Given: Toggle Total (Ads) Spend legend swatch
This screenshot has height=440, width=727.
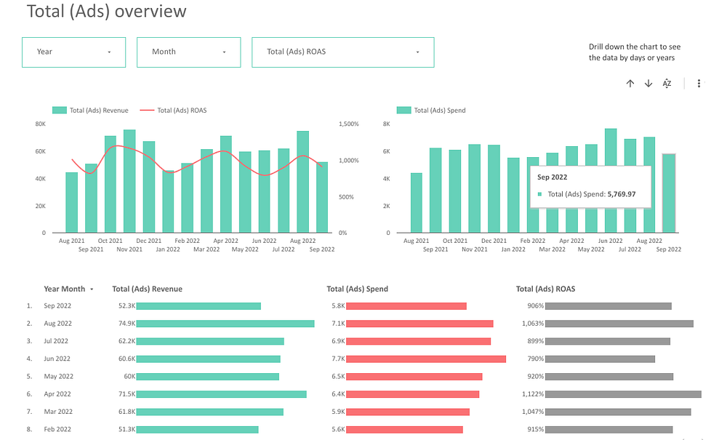Looking at the screenshot, I should (403, 111).
